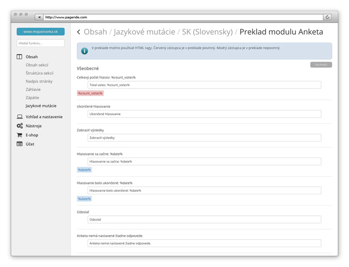The image size is (349, 267).
Task: Click the Obsah layout icon in sidebar
Action: click(x=20, y=57)
